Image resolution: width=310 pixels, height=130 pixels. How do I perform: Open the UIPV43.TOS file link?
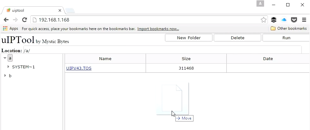pyautogui.click(x=79, y=68)
